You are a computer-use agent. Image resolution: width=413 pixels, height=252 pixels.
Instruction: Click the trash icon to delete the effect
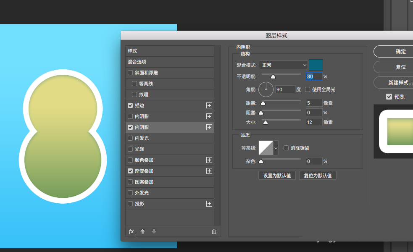click(214, 231)
